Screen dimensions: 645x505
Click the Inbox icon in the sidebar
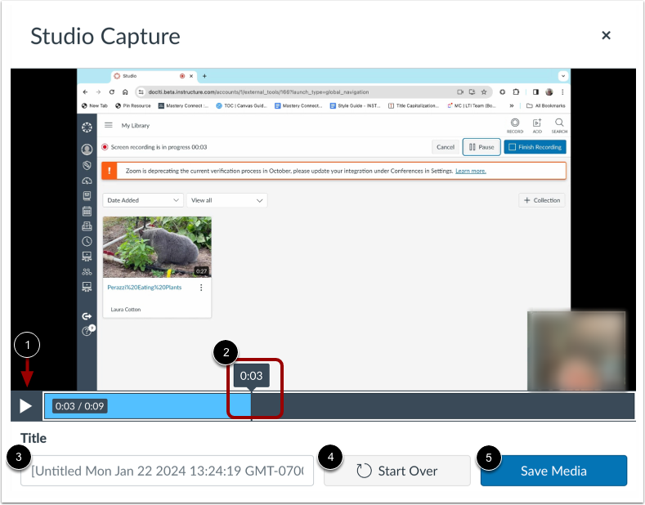pos(87,226)
